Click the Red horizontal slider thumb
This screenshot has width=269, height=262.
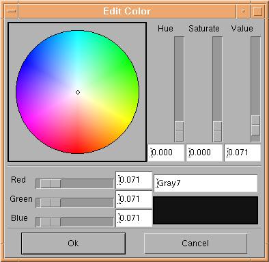tap(51, 183)
